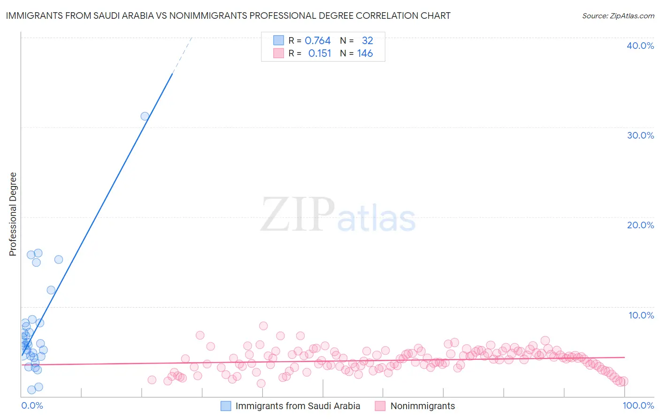Select the 'Nonimmigrants' legend label

tap(422, 406)
